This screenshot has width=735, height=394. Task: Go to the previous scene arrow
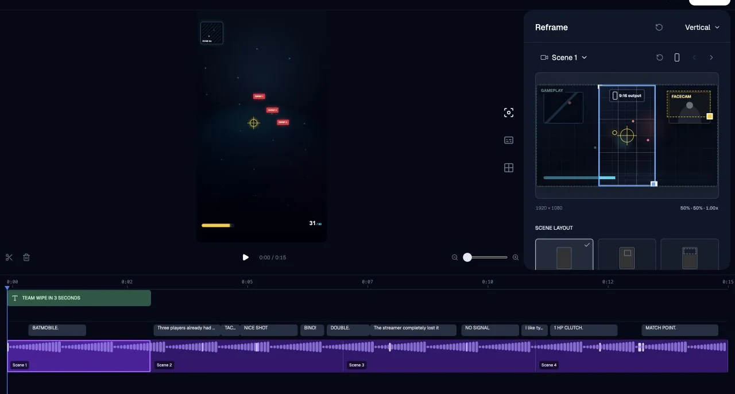point(694,57)
